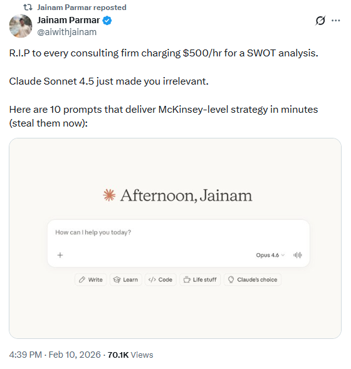Select the Life stuff suggestion chip
The height and width of the screenshot is (369, 351).
pos(200,279)
